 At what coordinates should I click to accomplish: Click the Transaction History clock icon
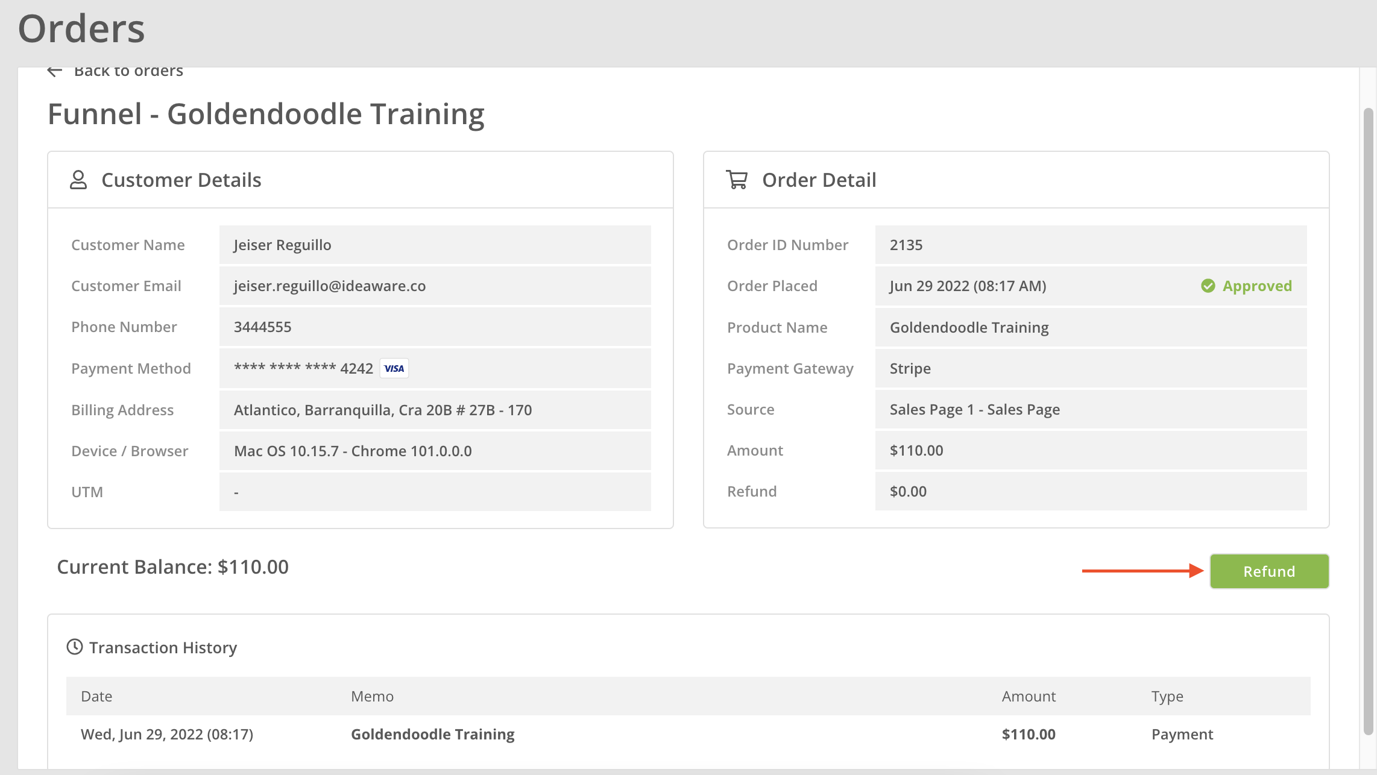(75, 647)
